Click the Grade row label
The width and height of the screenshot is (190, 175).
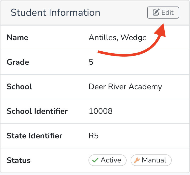(x=18, y=62)
